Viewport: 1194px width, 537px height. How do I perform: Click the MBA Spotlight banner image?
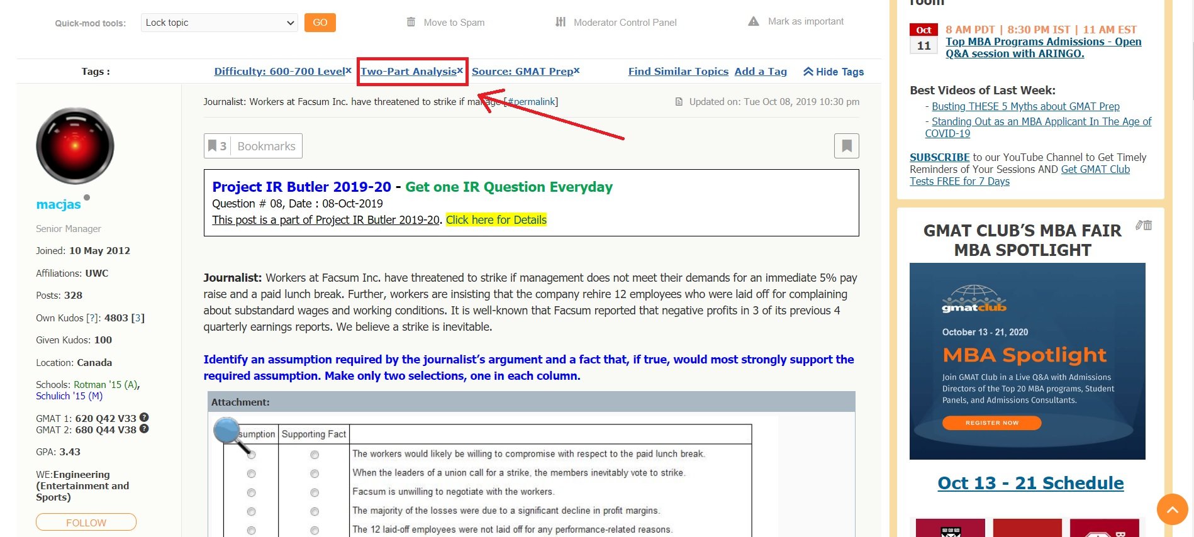1027,361
